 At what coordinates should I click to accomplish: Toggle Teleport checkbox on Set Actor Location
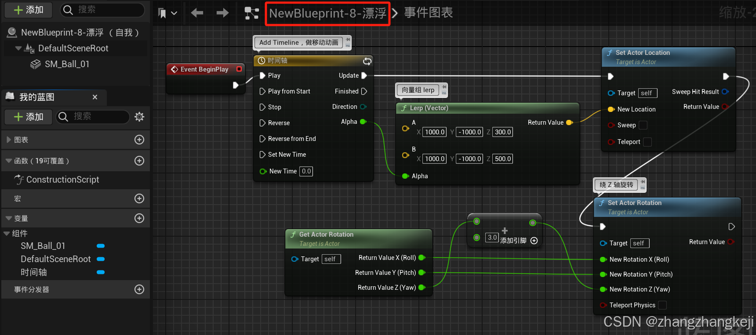[x=647, y=142]
